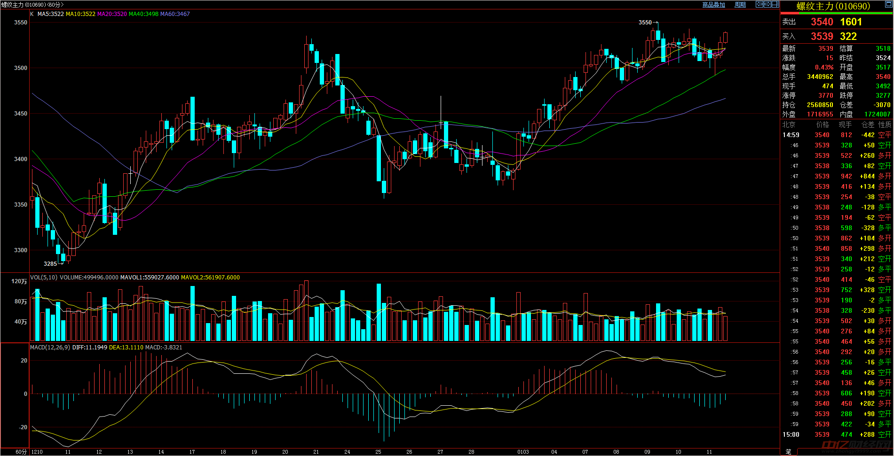This screenshot has height=456, width=894.
Task: Maximize the quote panel via window icon
Action: [x=888, y=5]
